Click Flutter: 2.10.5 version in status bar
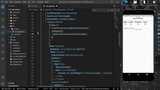This screenshot has height=90, width=160. 75,88
